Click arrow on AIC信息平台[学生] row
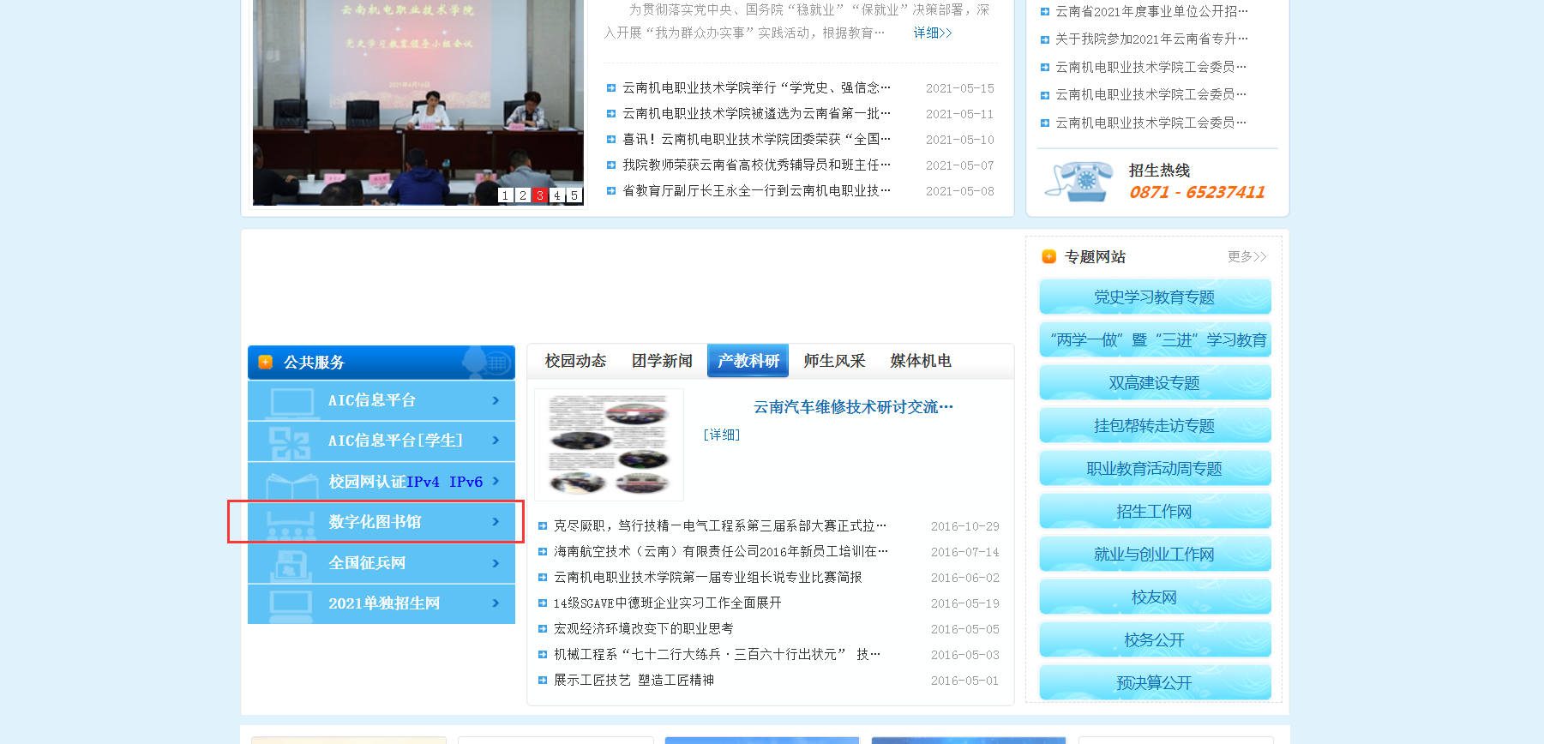 (496, 441)
